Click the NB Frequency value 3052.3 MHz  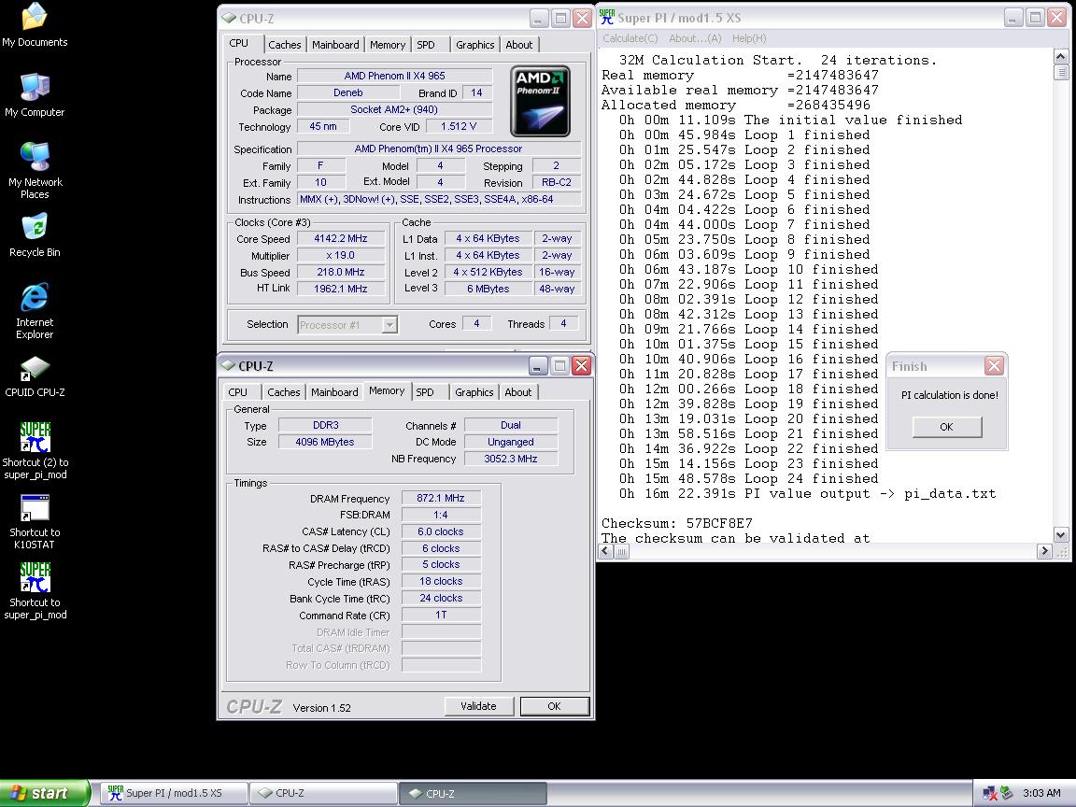[511, 460]
